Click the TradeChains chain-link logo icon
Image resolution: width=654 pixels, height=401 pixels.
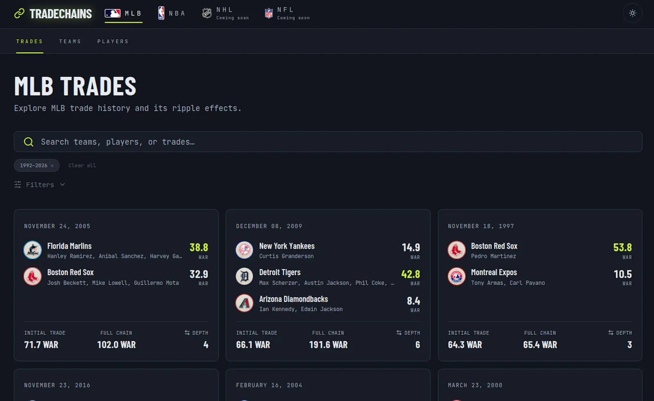tap(19, 13)
